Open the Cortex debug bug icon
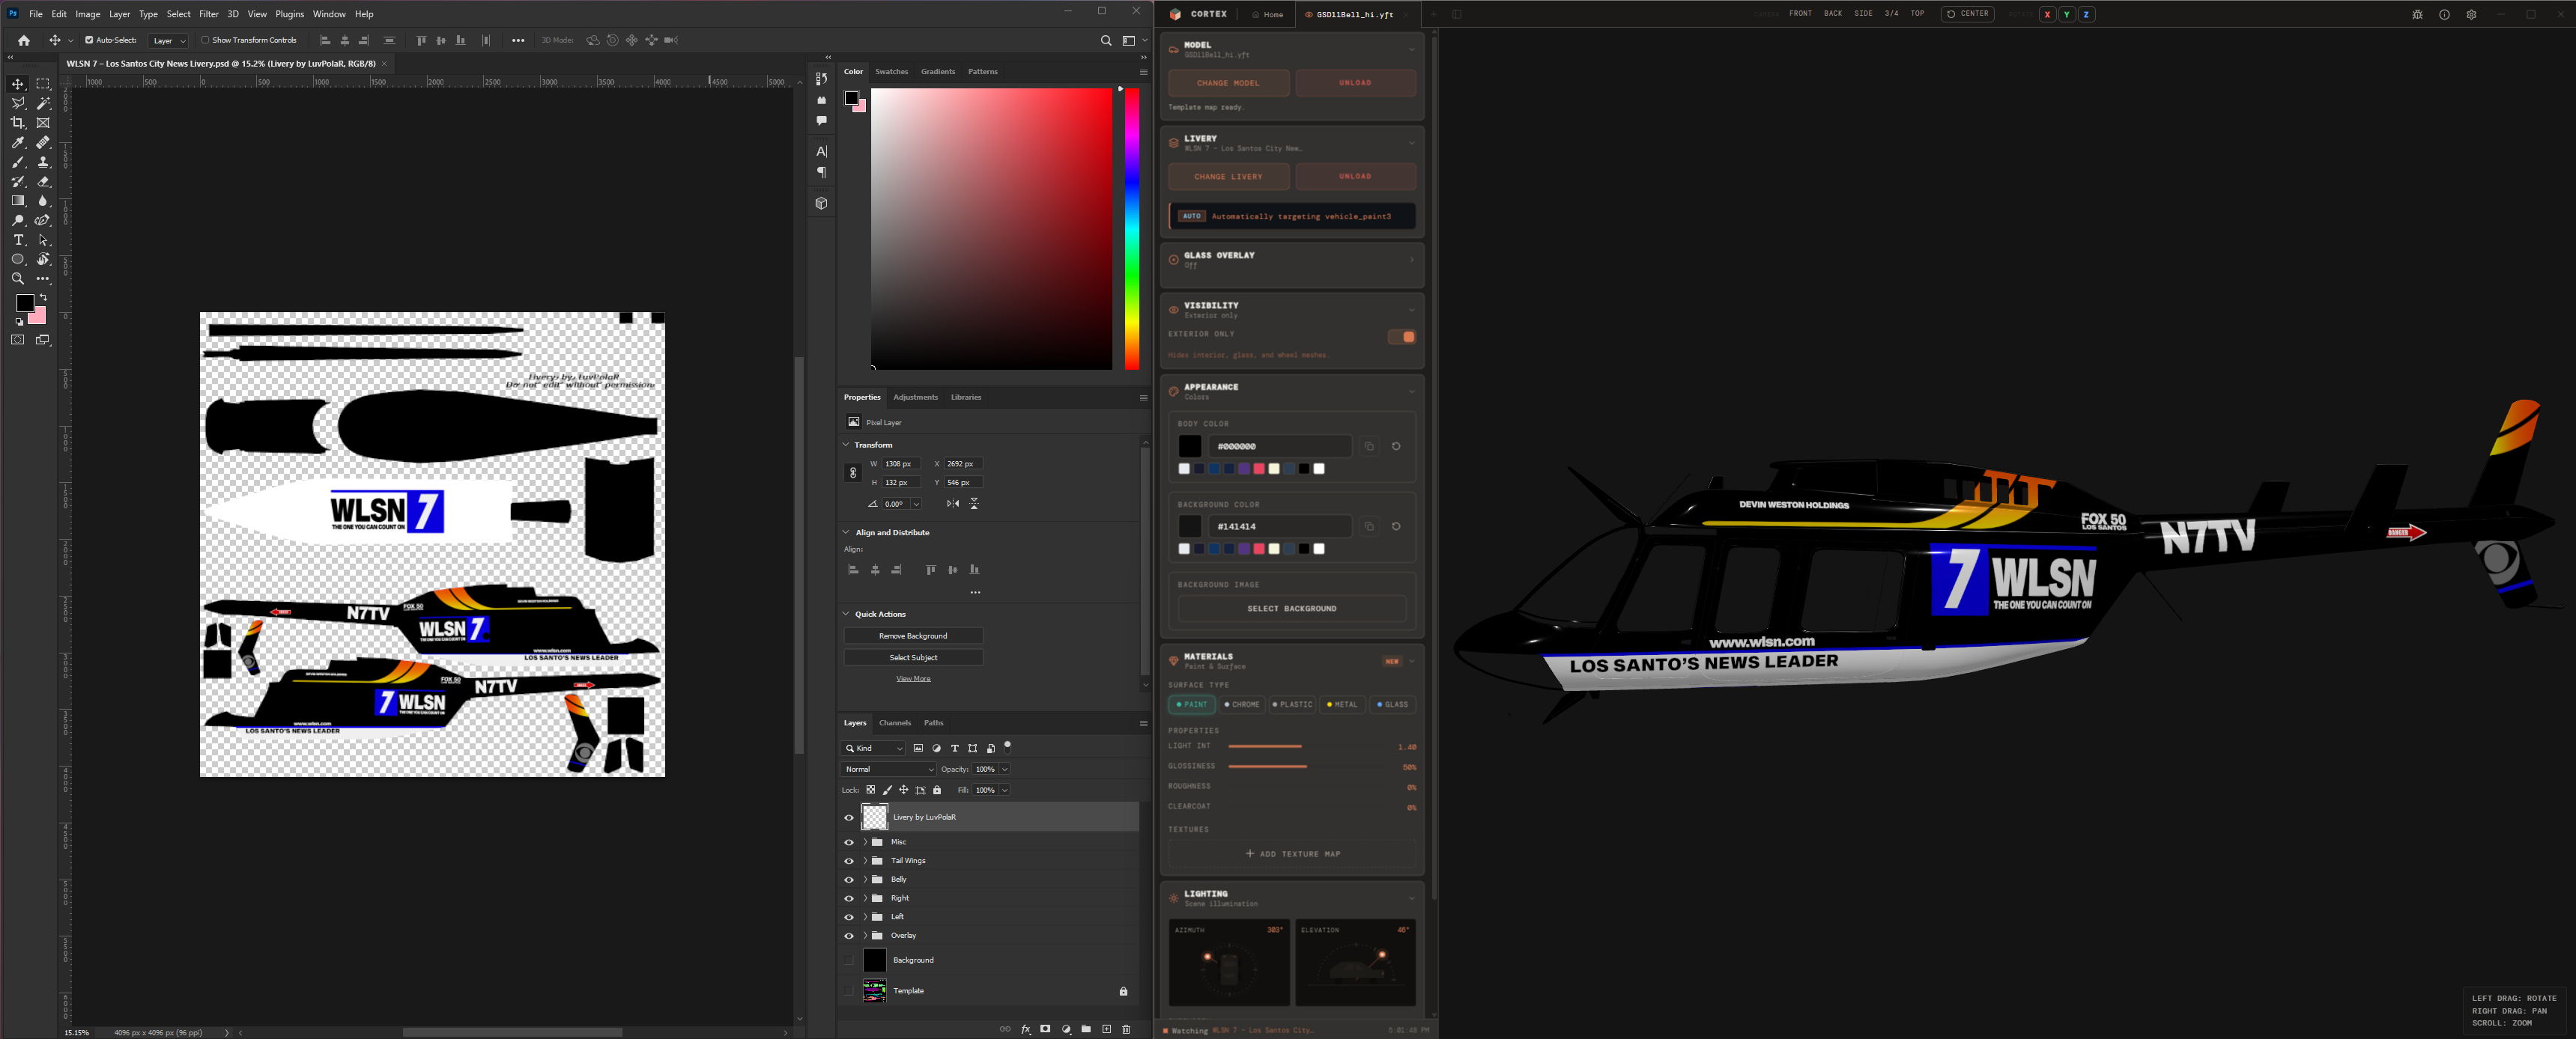 [2417, 14]
